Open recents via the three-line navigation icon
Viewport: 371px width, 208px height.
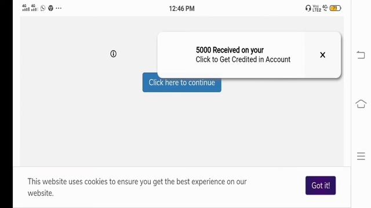click(x=361, y=156)
